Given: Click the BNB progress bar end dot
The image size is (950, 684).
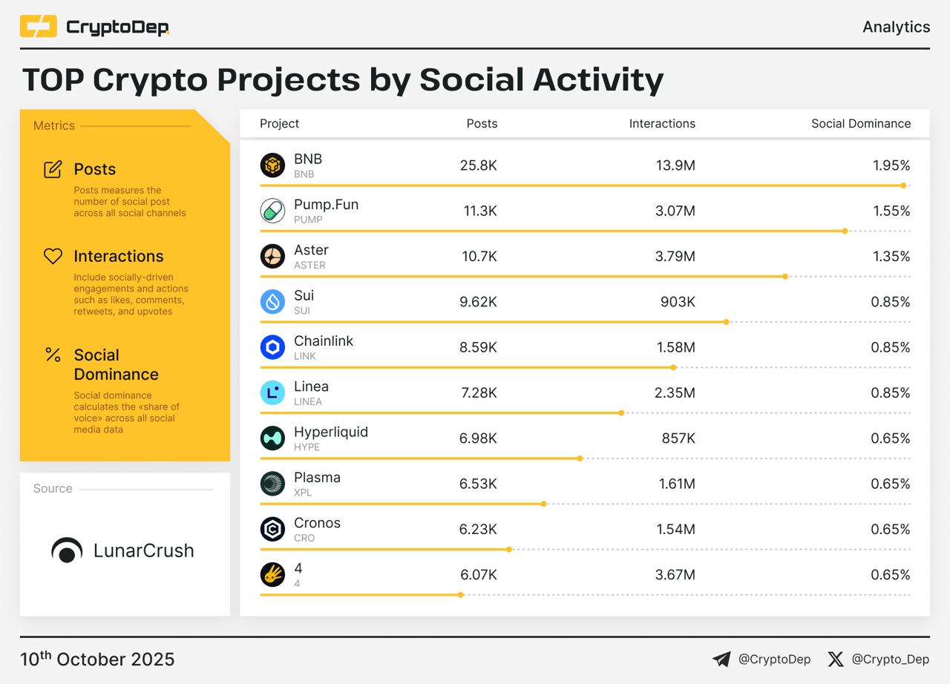Looking at the screenshot, I should [x=903, y=185].
